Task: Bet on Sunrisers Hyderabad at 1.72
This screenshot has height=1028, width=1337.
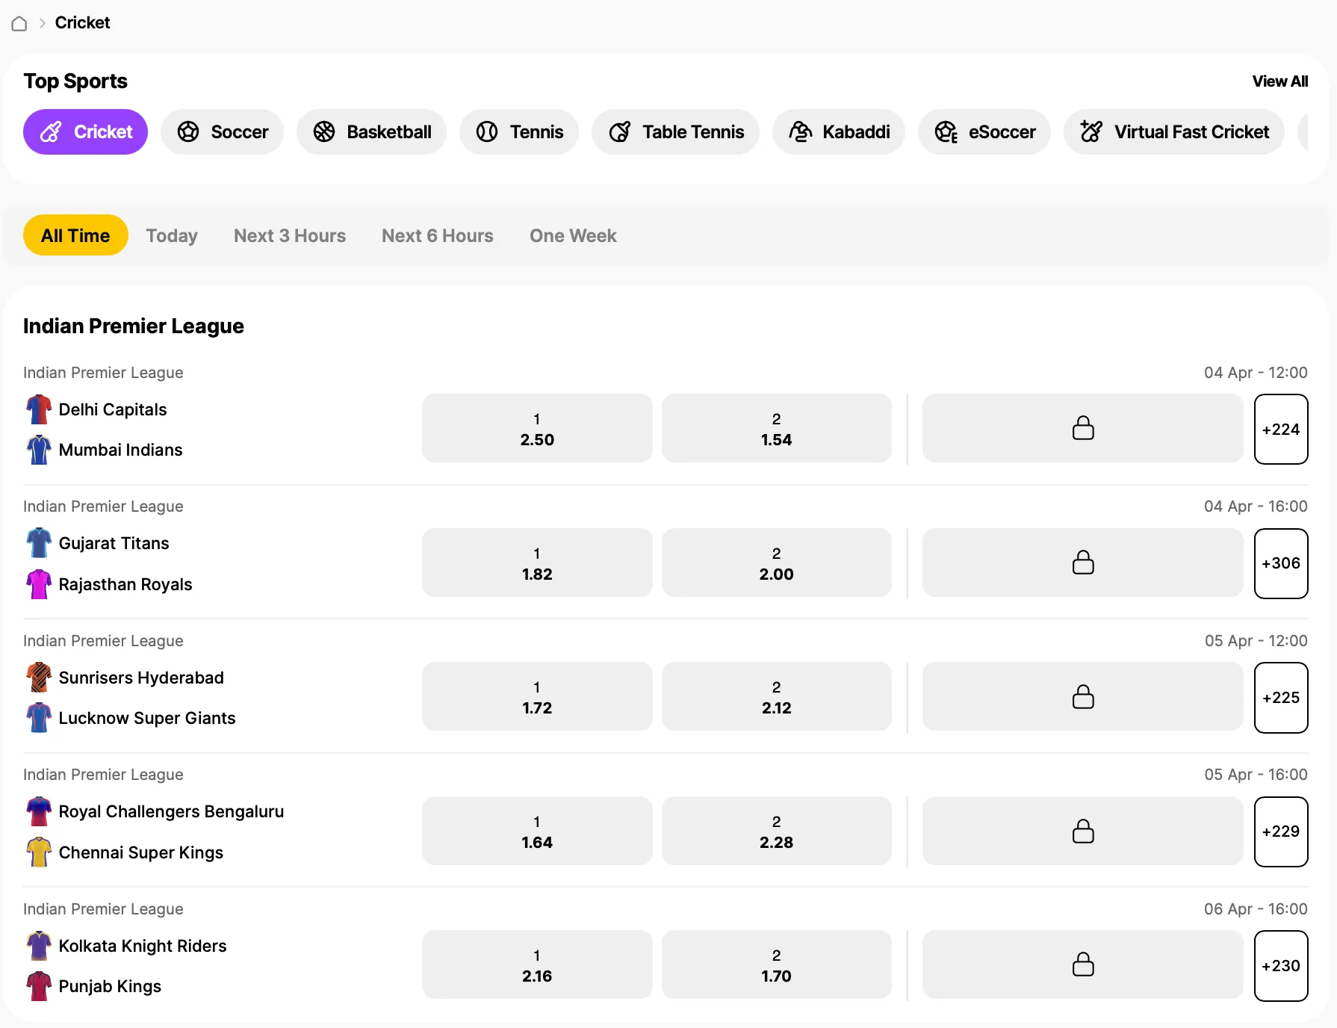Action: point(537,697)
